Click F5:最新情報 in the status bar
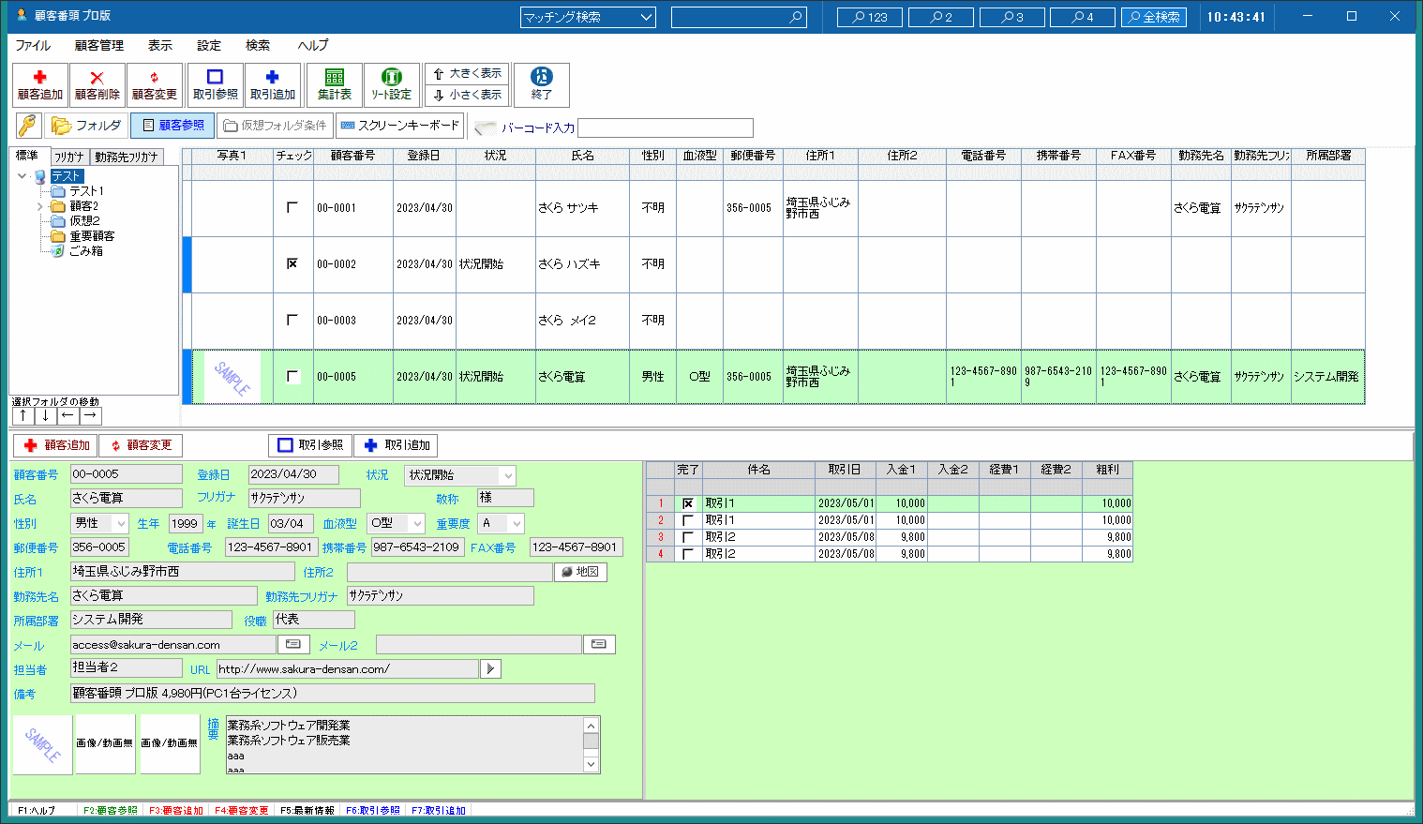The height and width of the screenshot is (824, 1423). (307, 811)
